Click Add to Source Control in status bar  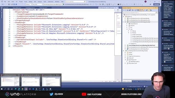(x=135, y=87)
